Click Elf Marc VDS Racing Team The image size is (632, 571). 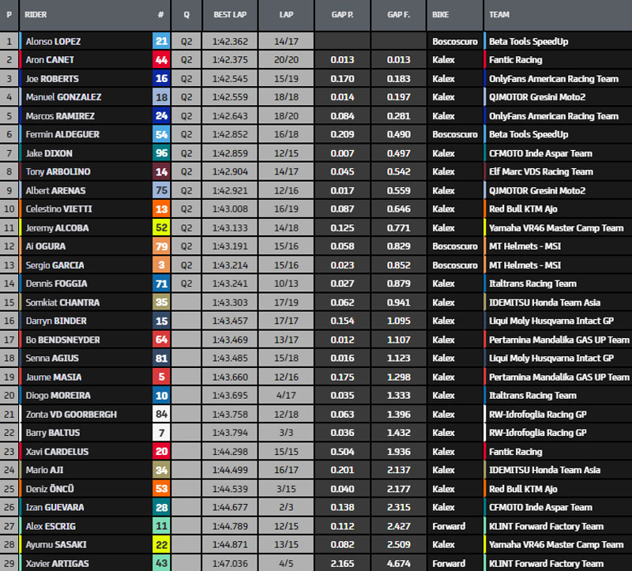540,171
